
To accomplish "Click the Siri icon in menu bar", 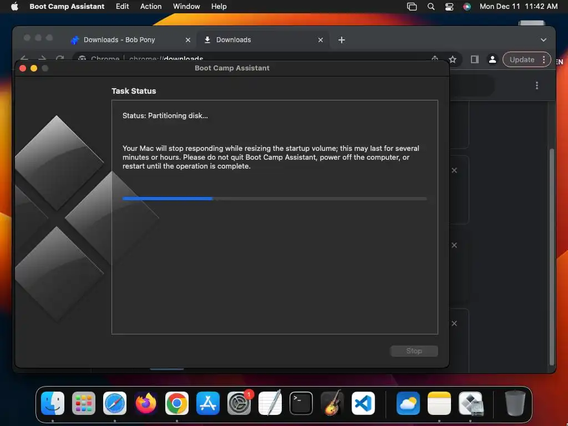I will (x=467, y=7).
